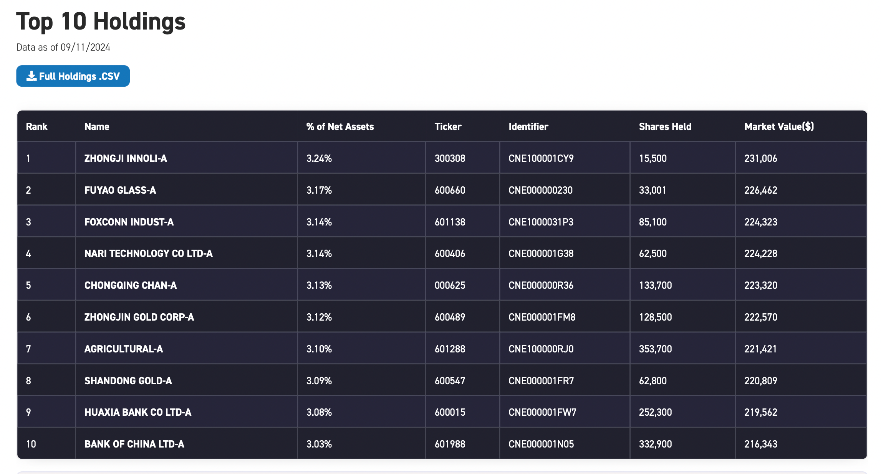Click ticker 601138 for Foxconn
The image size is (881, 474).
(x=450, y=222)
